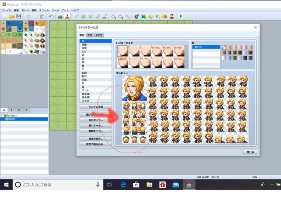Screen dimensions: 281x211
Task: Open the Event Searcher icon
Action: 158,17
